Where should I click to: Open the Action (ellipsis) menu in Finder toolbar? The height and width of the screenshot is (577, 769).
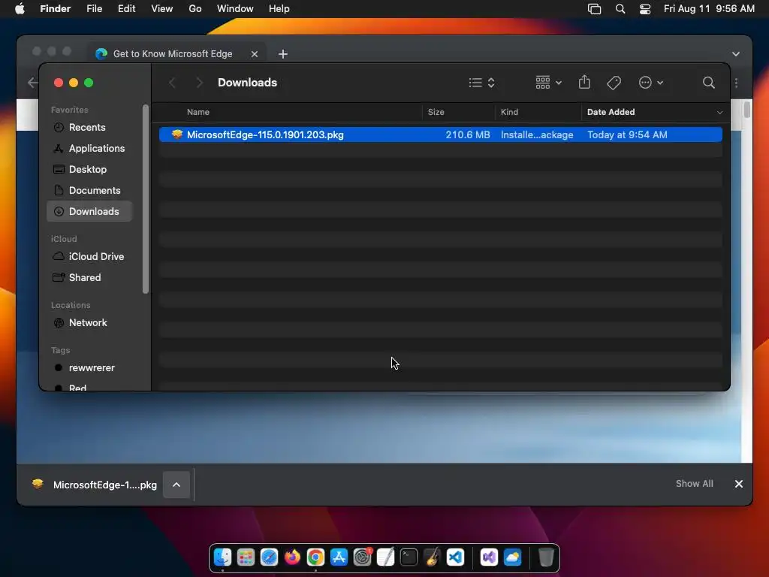coord(651,83)
